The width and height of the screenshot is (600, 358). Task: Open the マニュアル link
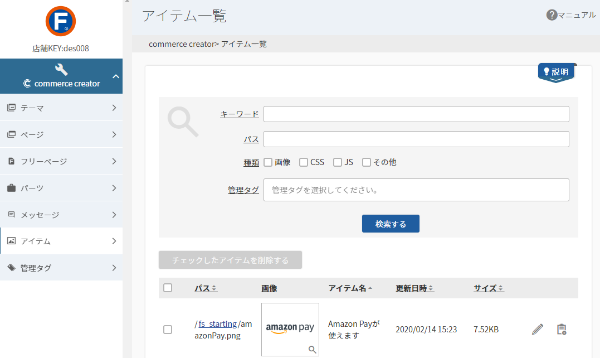click(575, 15)
